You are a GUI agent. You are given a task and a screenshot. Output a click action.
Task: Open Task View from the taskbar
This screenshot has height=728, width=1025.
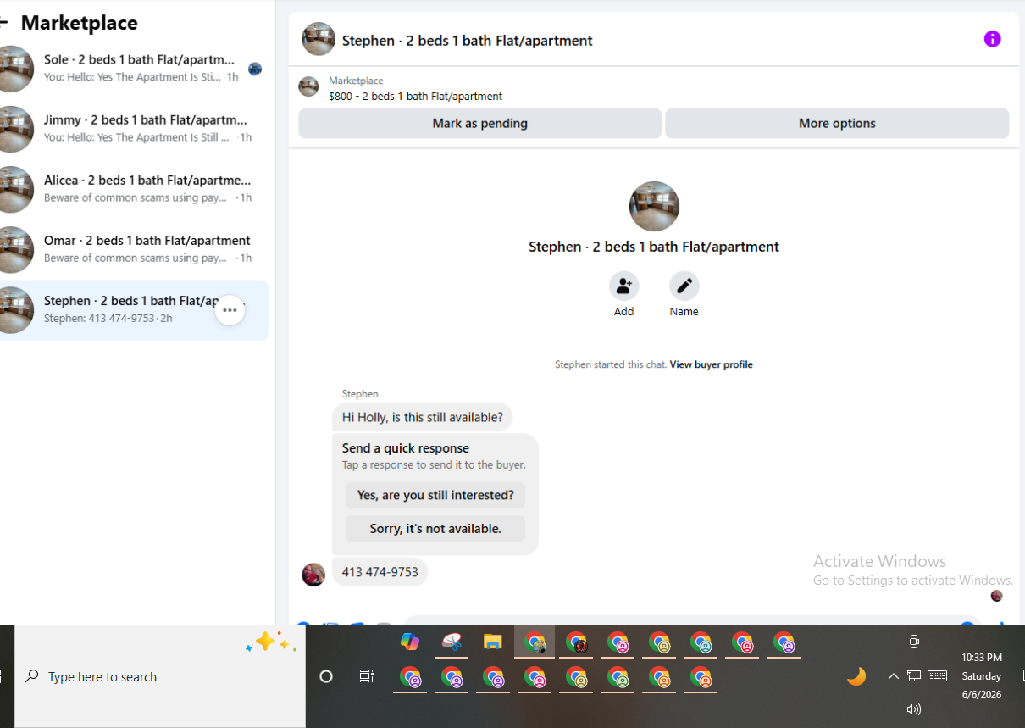point(367,676)
